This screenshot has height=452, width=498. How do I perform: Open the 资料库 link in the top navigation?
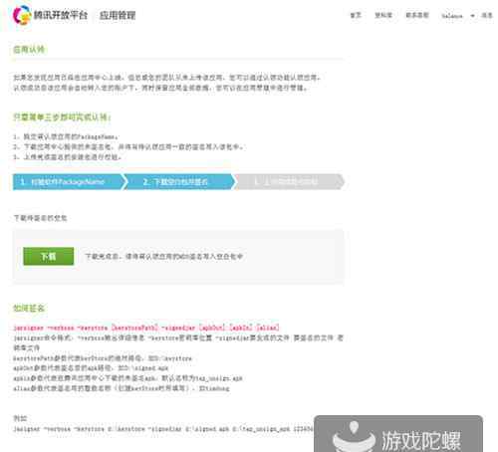[383, 15]
